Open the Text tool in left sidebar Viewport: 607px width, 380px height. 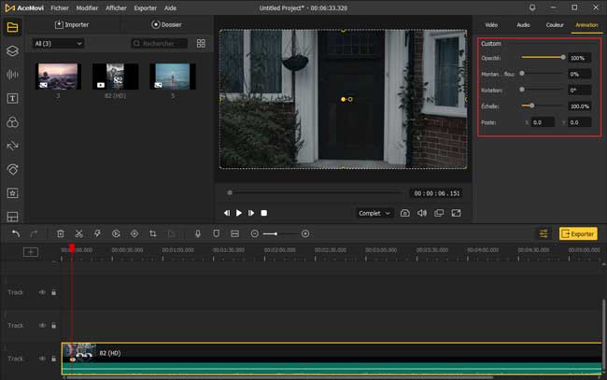(13, 98)
